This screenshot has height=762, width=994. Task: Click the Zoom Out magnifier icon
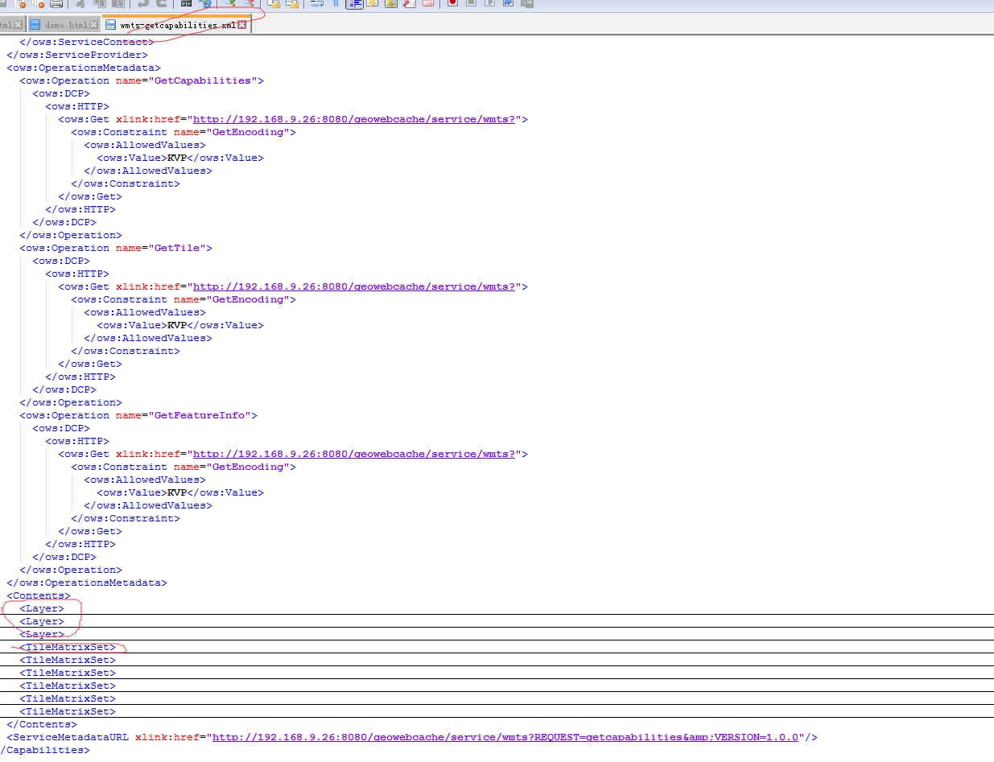tap(250, 3)
